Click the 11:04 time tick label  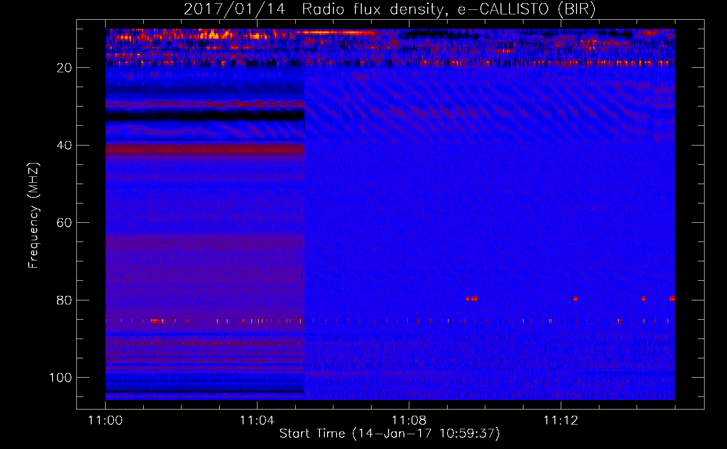click(x=257, y=421)
